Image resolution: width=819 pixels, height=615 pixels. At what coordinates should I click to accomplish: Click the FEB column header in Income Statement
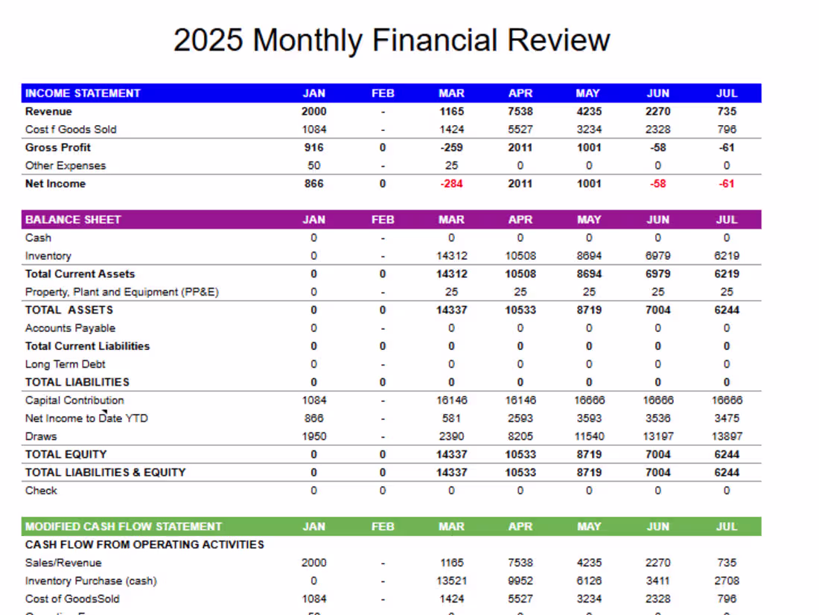[382, 93]
